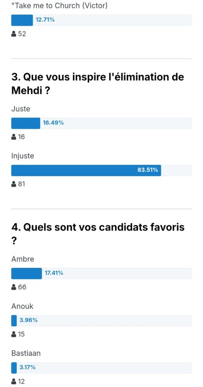Click question 3 heading about Mehdi's elimination
This screenshot has height=387, width=203.
[x=98, y=84]
